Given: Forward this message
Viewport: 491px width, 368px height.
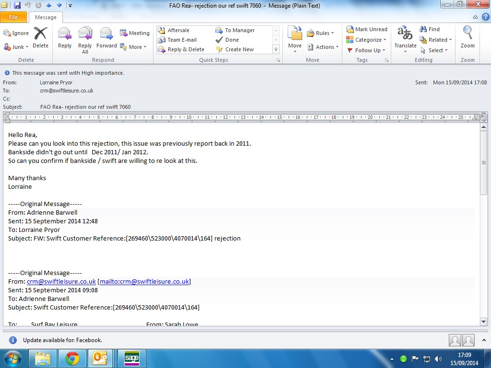Looking at the screenshot, I should pyautogui.click(x=106, y=38).
